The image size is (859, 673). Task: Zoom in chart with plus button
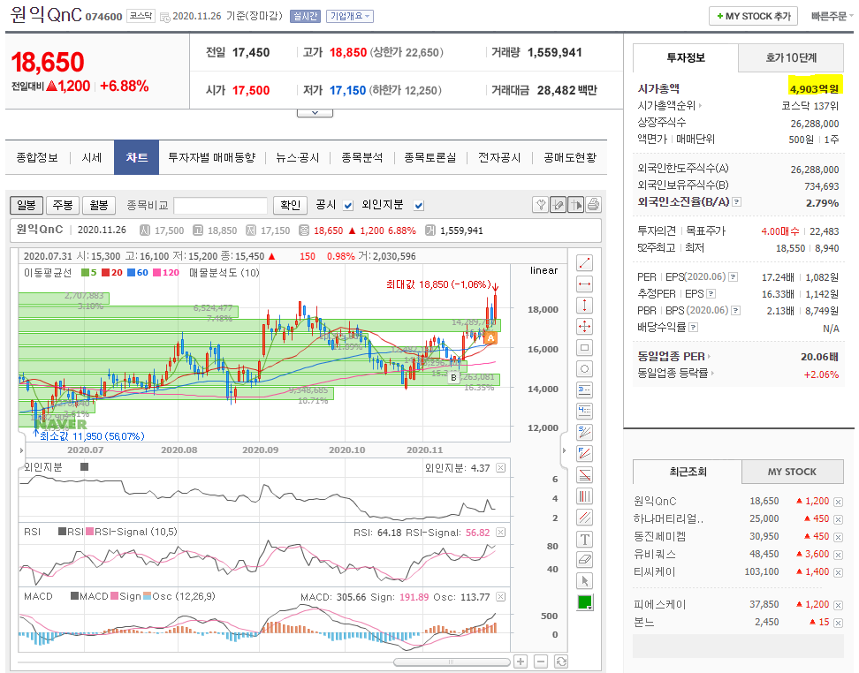pyautogui.click(x=521, y=662)
